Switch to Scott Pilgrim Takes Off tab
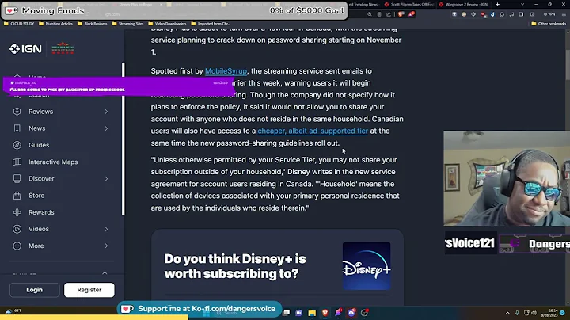The height and width of the screenshot is (320, 570). click(408, 5)
